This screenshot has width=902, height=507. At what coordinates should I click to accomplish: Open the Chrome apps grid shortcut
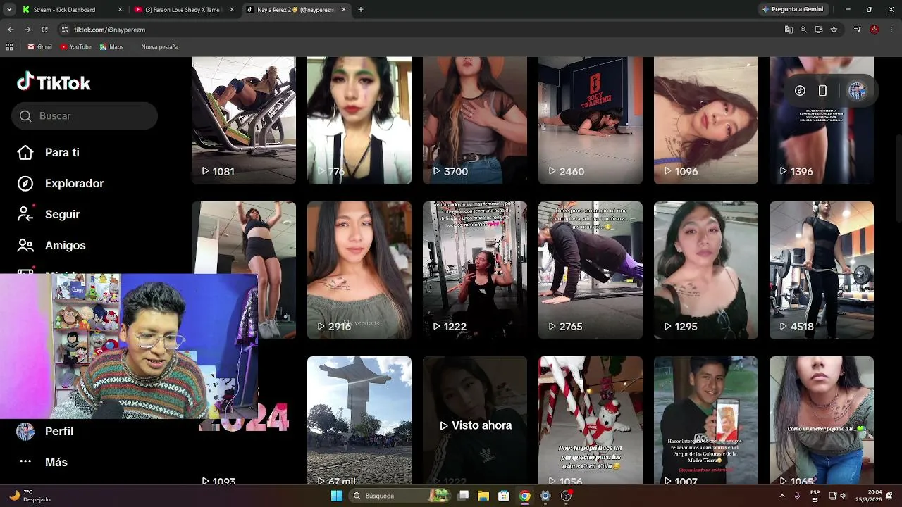pos(9,47)
